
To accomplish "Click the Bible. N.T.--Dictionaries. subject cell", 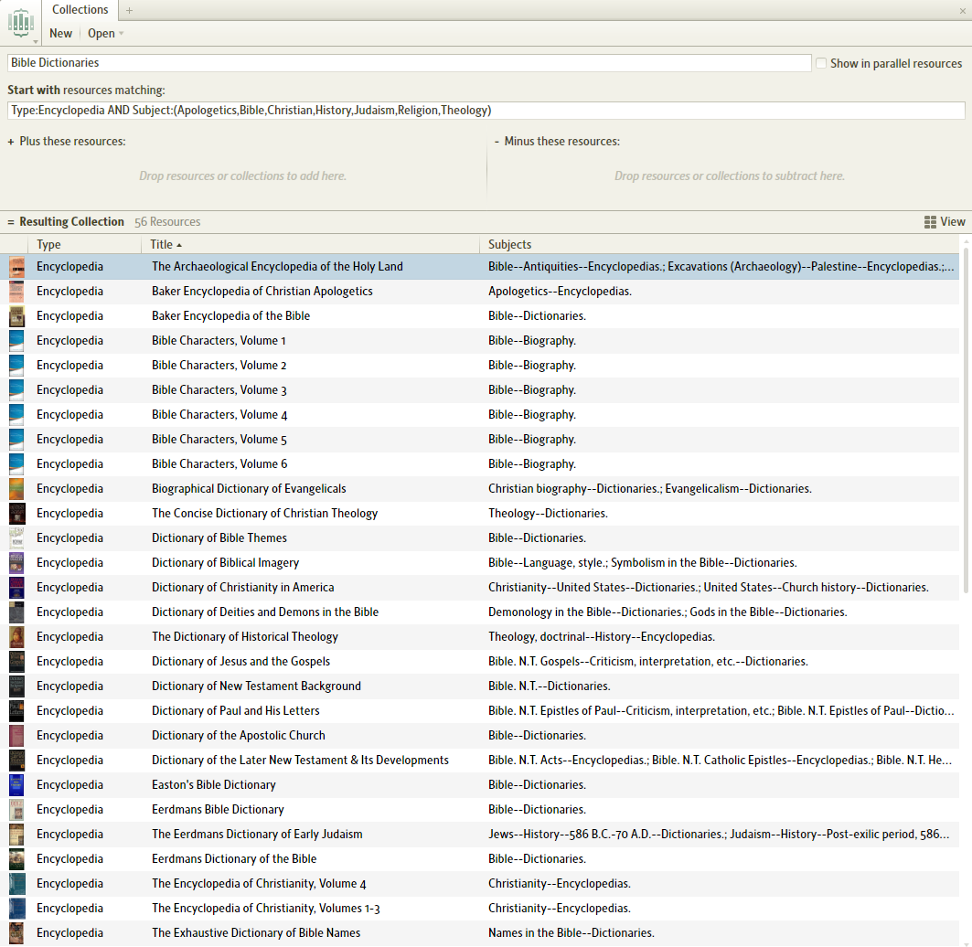I will 550,686.
